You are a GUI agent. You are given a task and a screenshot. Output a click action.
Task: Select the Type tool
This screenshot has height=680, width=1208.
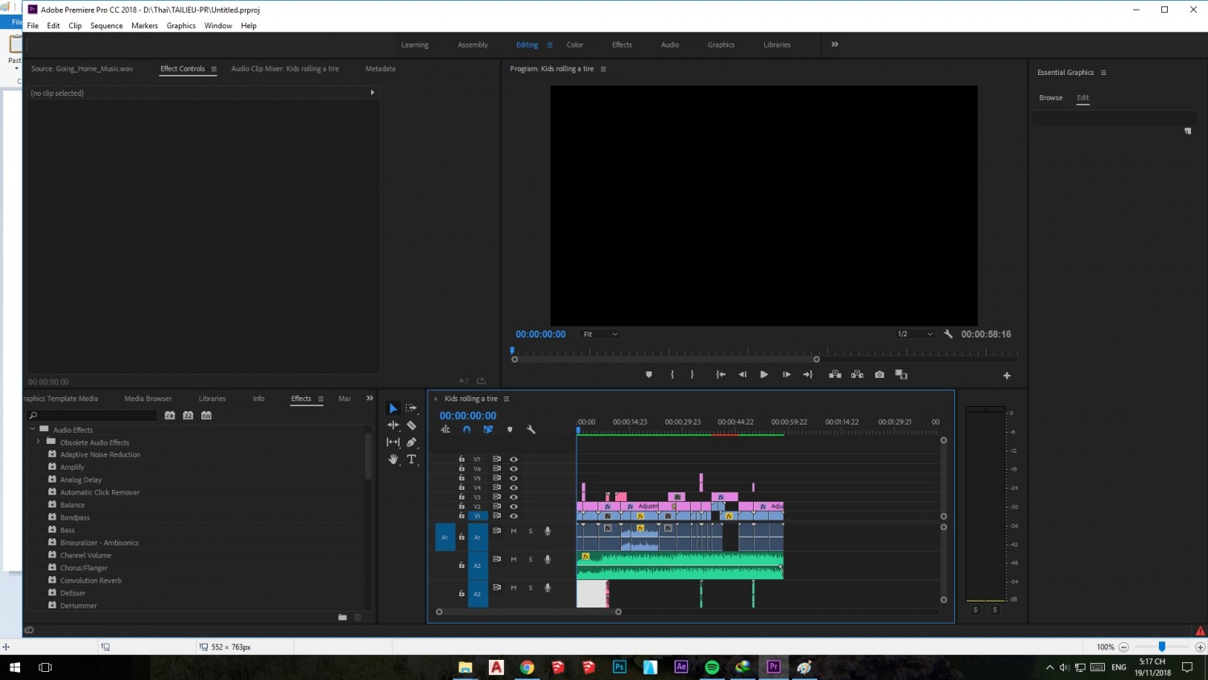pos(412,459)
